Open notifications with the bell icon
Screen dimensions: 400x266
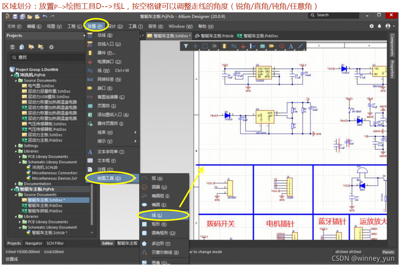click(379, 26)
